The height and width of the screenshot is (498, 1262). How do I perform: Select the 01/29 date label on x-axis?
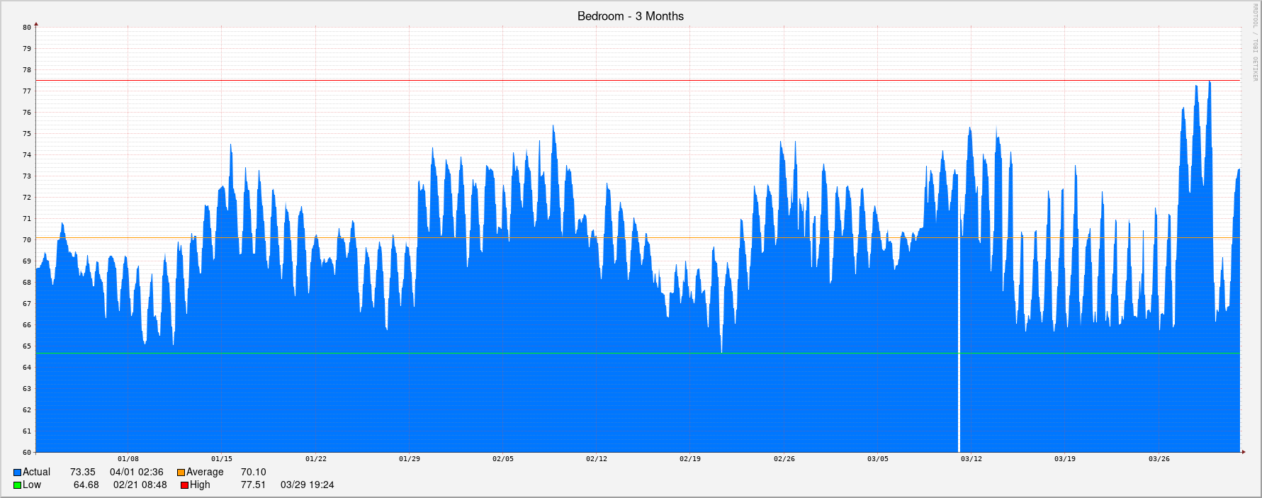pos(409,459)
